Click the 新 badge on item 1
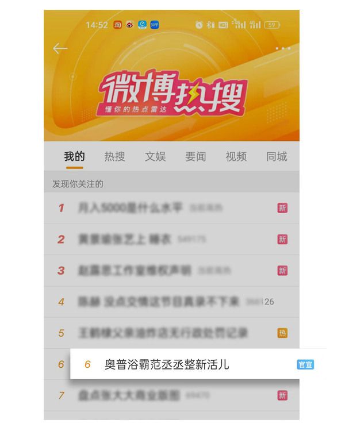345x431 pixels. pyautogui.click(x=282, y=208)
